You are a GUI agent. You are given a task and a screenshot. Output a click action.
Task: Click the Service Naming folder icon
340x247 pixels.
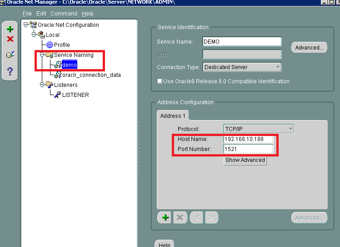50,55
